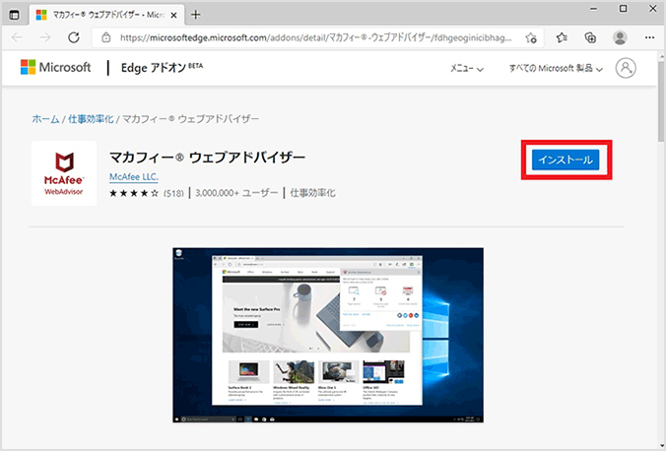Click the McAfee WebAdvisor logo image

pos(64,173)
